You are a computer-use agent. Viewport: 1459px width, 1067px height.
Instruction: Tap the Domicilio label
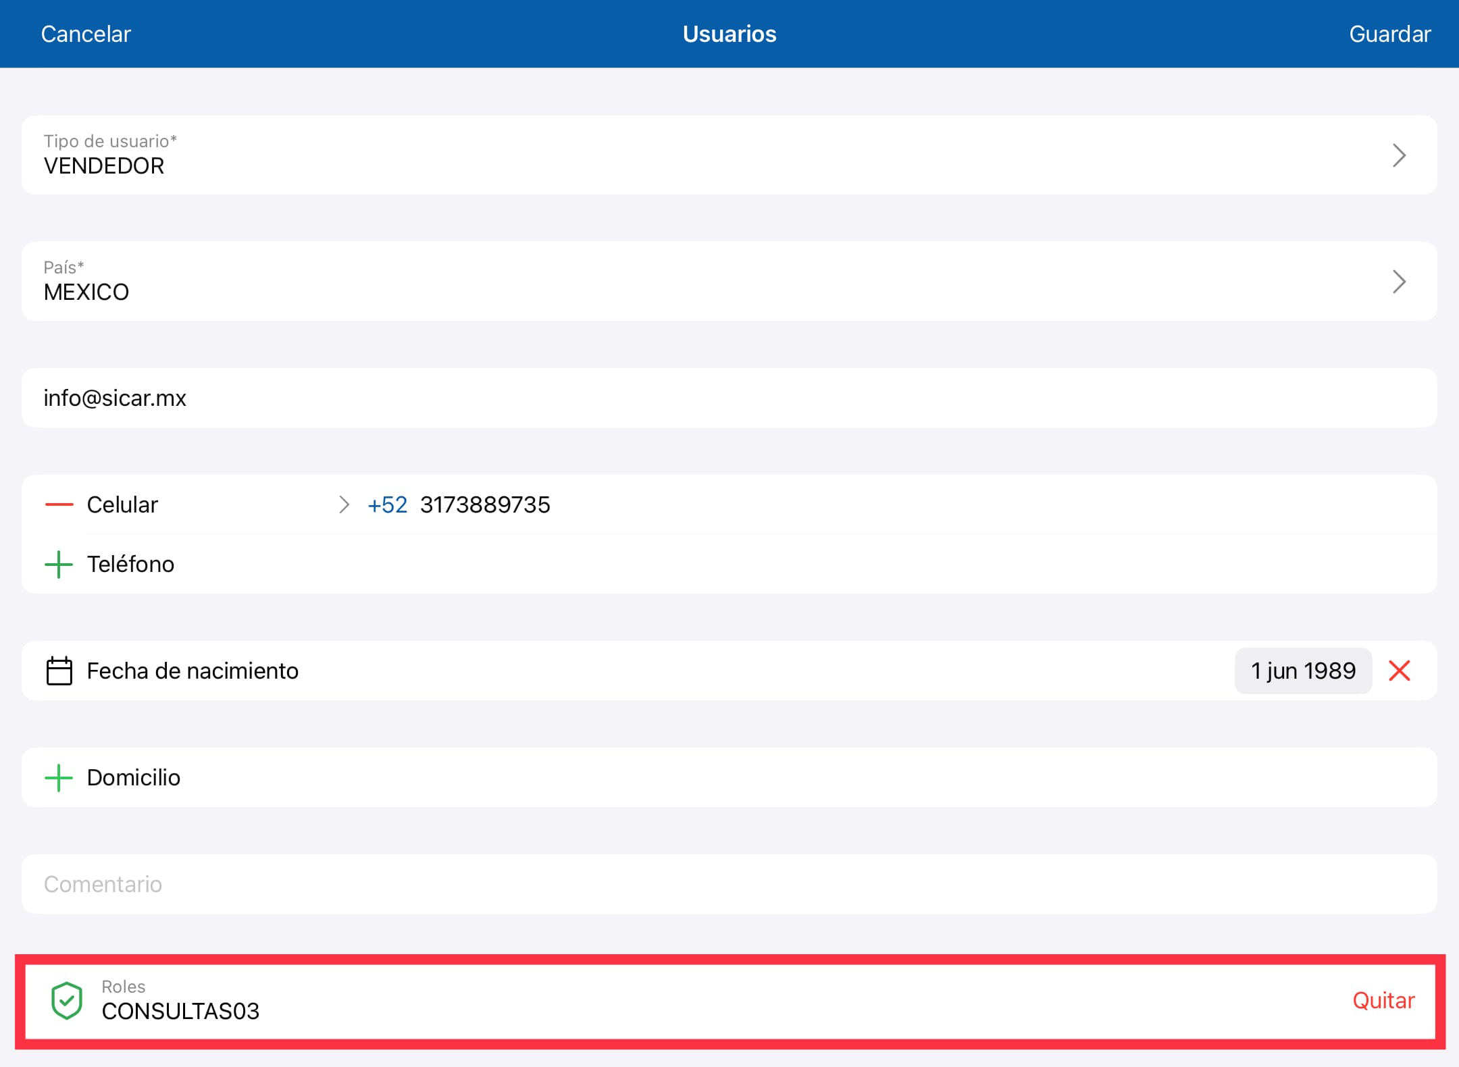point(133,777)
